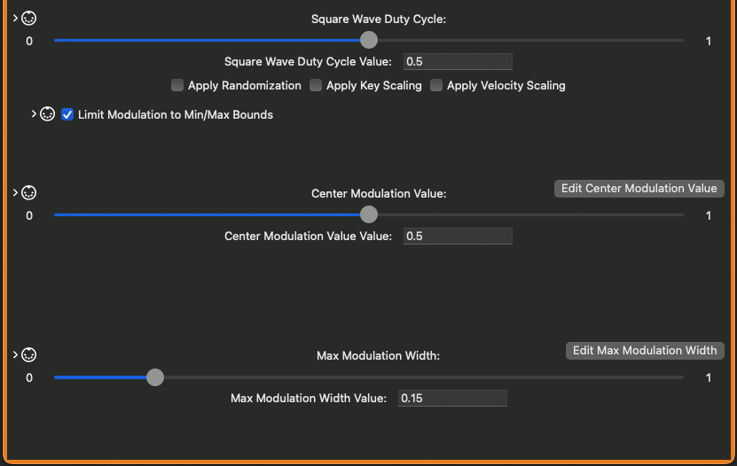
Task: Expand chevron beside Center Modulation Value
Action: click(16, 193)
